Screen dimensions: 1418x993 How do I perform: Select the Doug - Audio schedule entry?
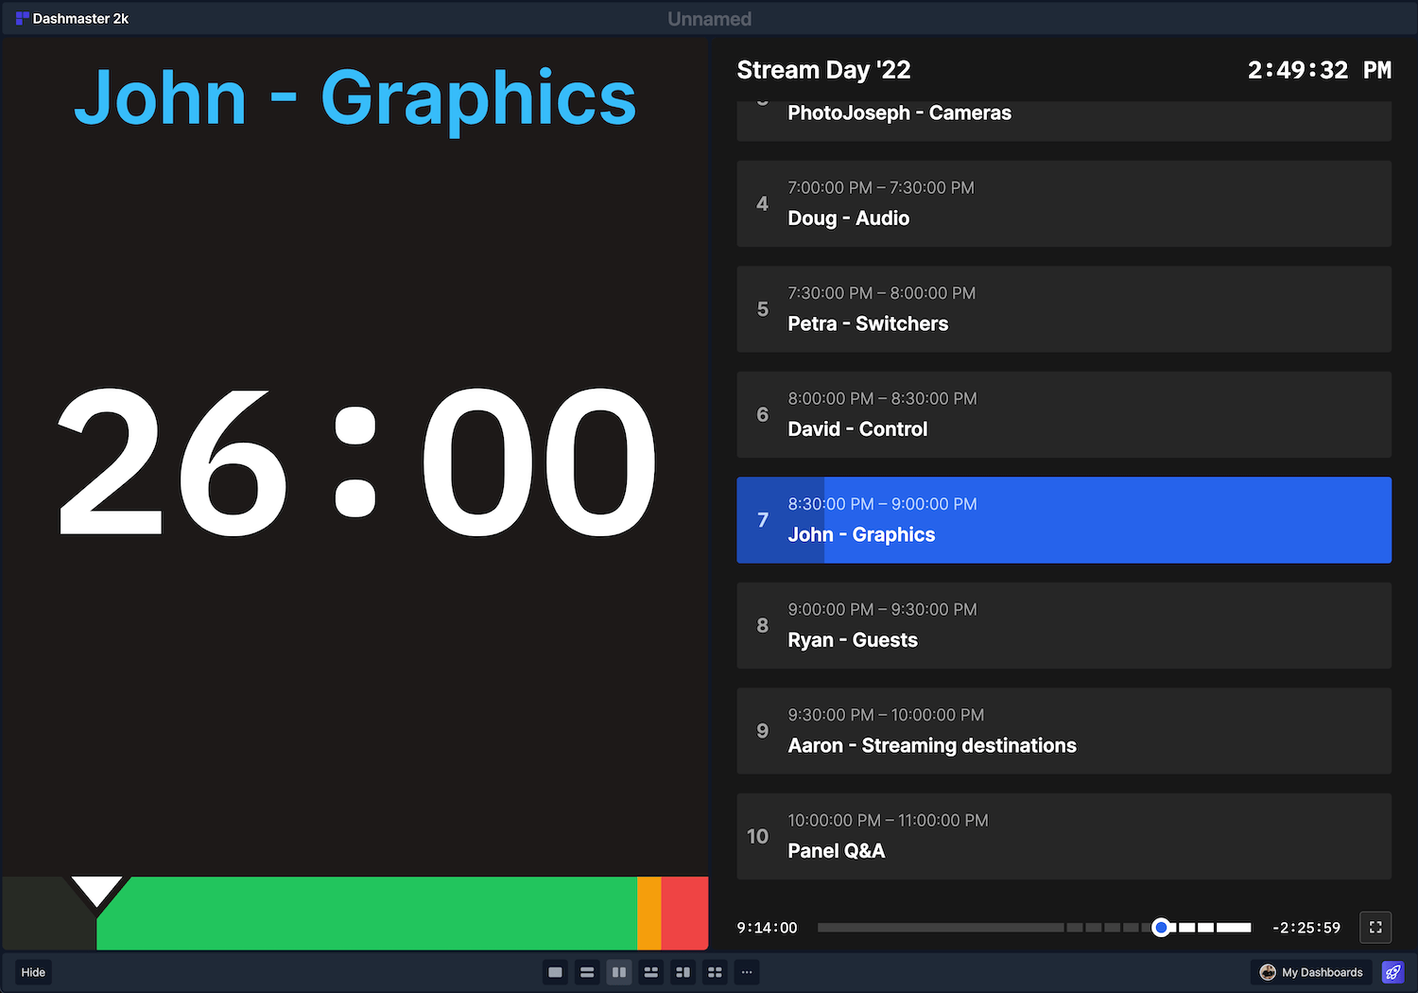pyautogui.click(x=1063, y=203)
